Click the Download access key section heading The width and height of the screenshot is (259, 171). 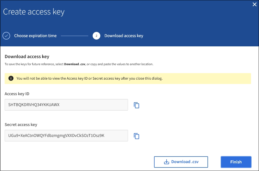(27, 57)
